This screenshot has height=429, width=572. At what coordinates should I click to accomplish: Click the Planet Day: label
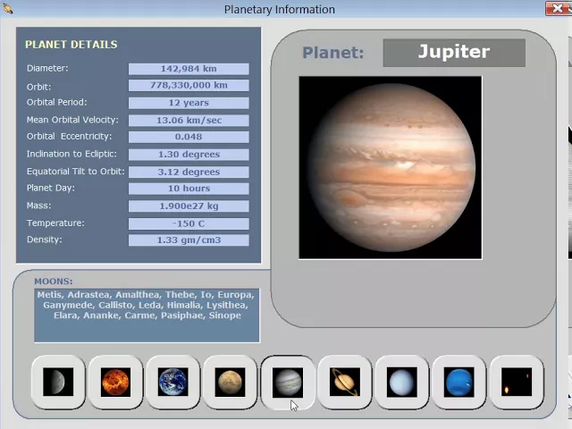pyautogui.click(x=50, y=188)
